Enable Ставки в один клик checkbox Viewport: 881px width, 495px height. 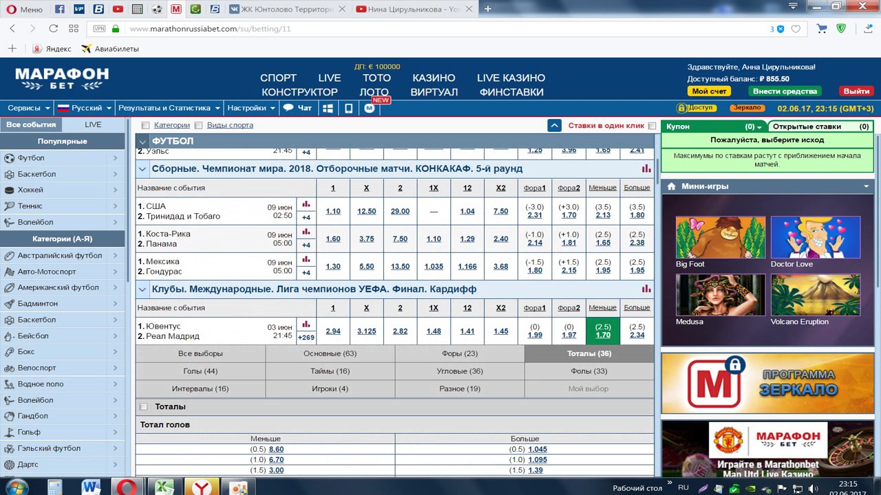click(652, 126)
